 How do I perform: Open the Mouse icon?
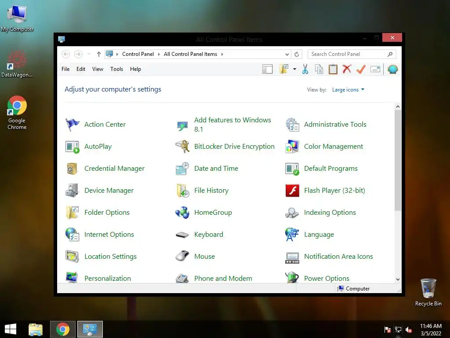(182, 256)
